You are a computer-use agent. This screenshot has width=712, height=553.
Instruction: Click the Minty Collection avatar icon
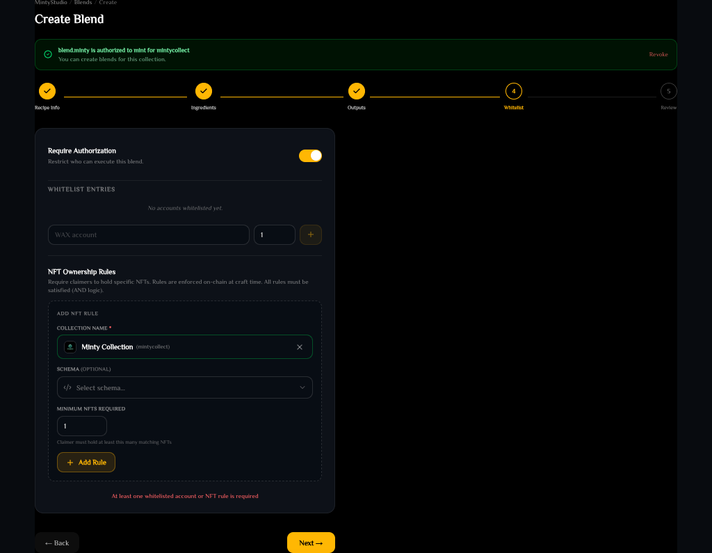[70, 346]
